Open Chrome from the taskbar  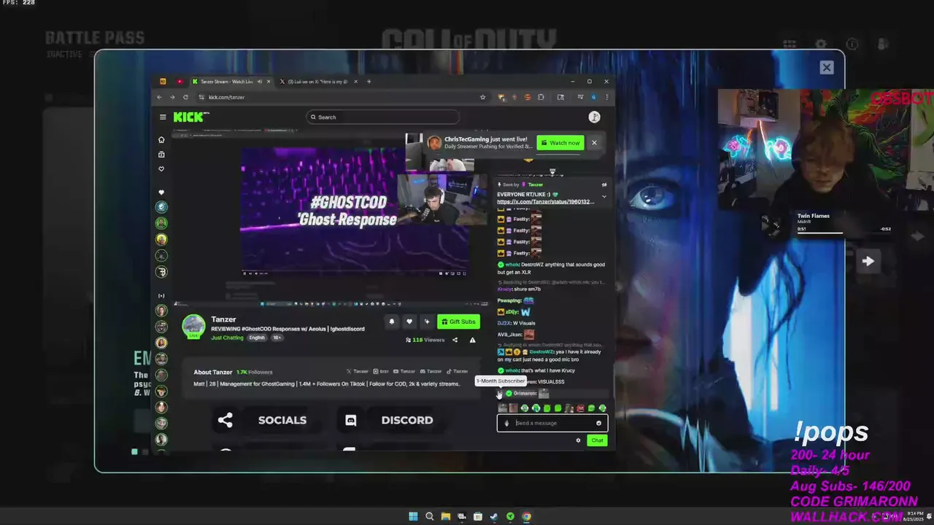point(526,517)
